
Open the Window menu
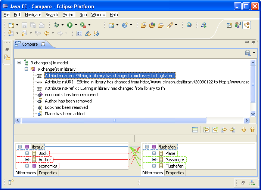click(x=98, y=15)
